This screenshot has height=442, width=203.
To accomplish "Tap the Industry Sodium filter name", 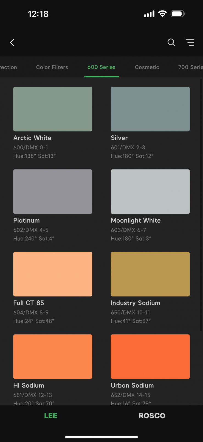I will coord(136,303).
